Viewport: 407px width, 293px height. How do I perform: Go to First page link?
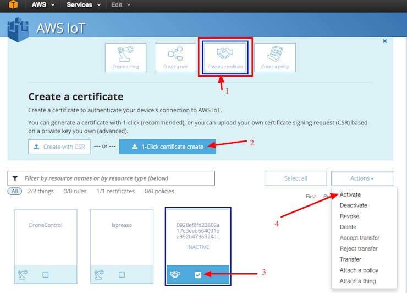pos(311,196)
